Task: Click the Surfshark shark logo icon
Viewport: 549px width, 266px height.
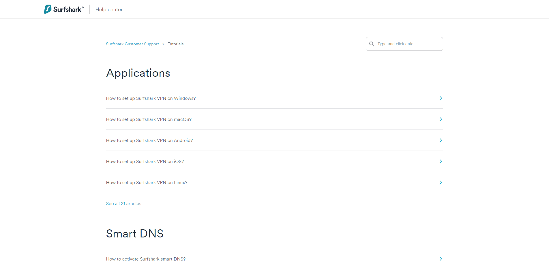Action: coord(48,9)
